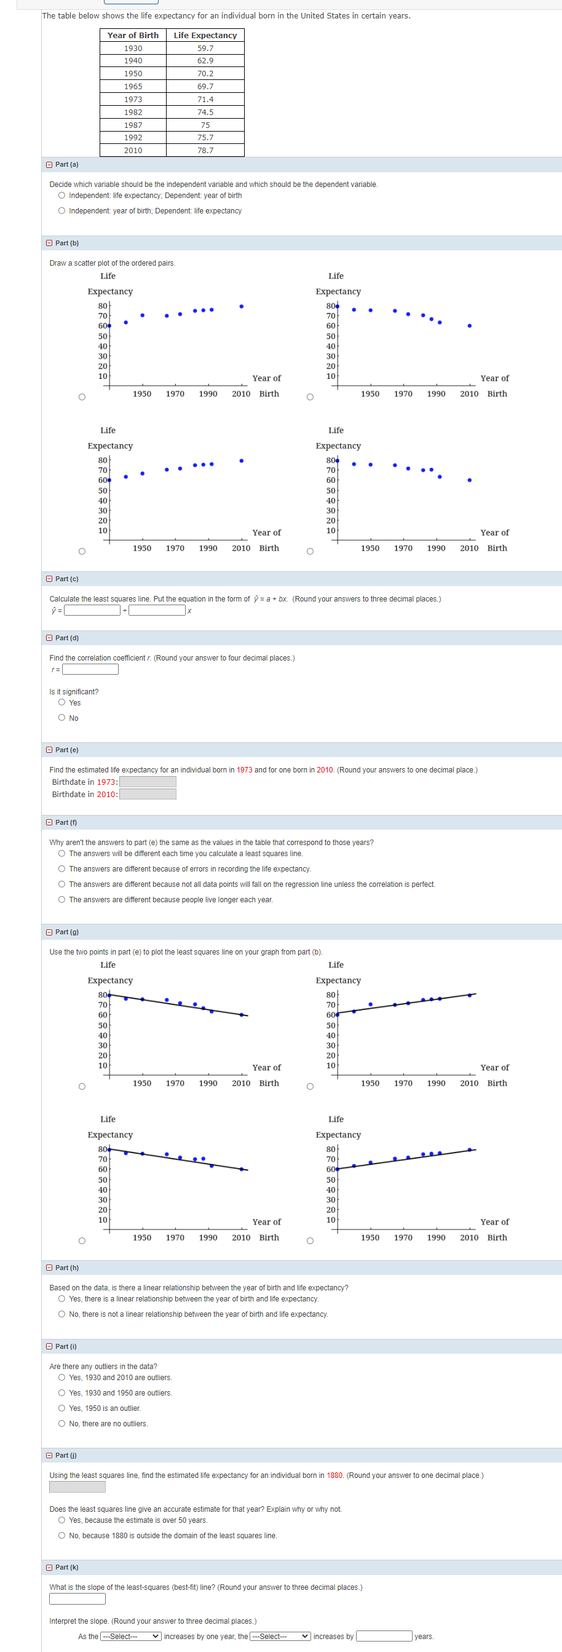Open the first Select dropdown after 'As the'
The image size is (562, 1652).
pos(131,1637)
